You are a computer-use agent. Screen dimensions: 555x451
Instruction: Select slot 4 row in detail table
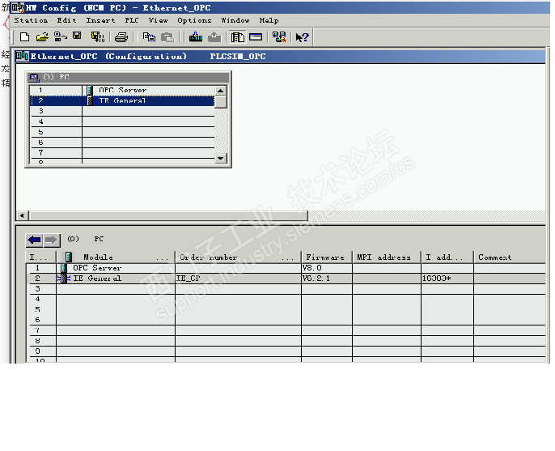pos(286,299)
